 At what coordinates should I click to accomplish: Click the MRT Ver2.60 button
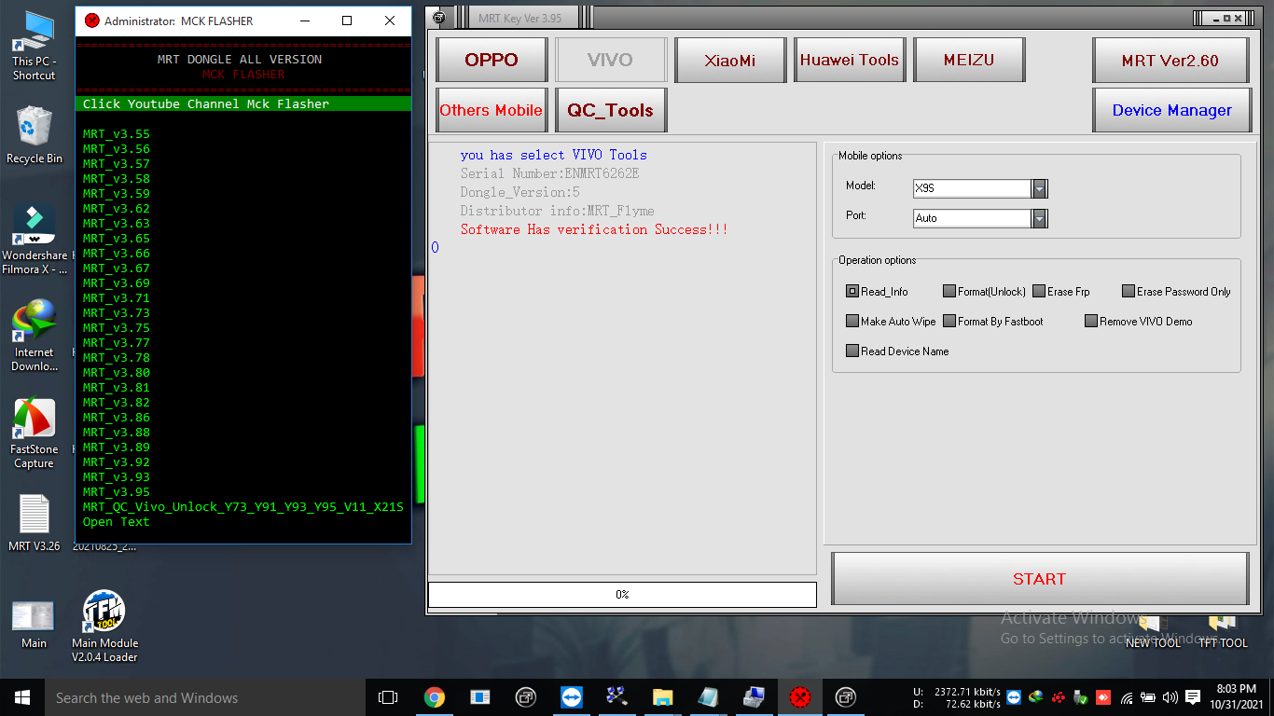pos(1170,60)
